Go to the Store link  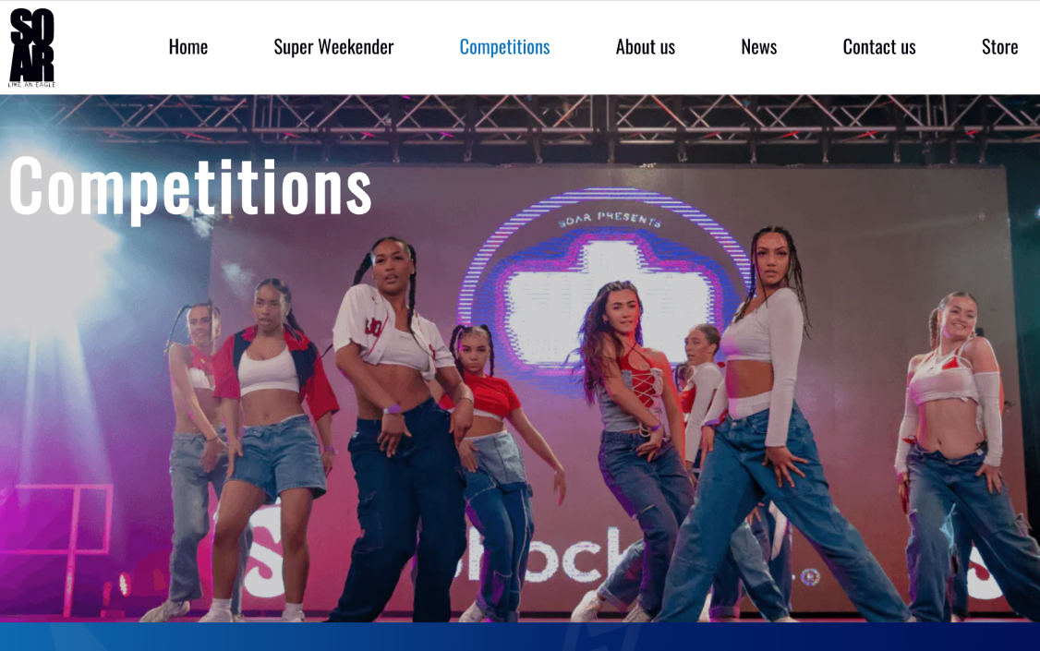(x=999, y=47)
